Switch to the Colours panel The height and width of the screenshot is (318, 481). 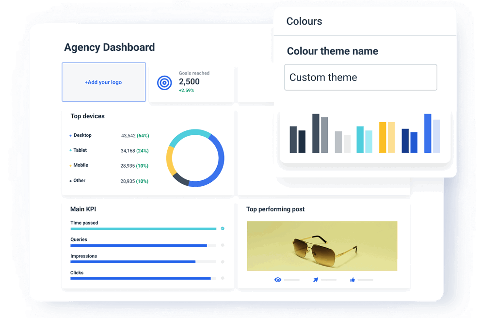pyautogui.click(x=305, y=21)
